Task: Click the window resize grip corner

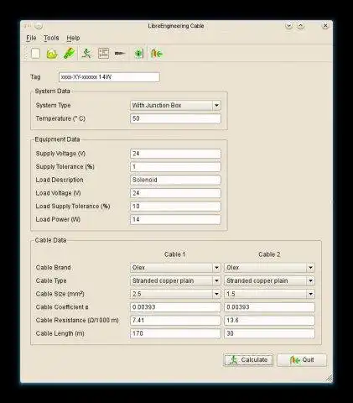Action: [329, 378]
